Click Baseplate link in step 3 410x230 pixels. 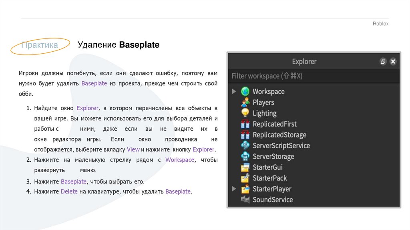point(74,182)
